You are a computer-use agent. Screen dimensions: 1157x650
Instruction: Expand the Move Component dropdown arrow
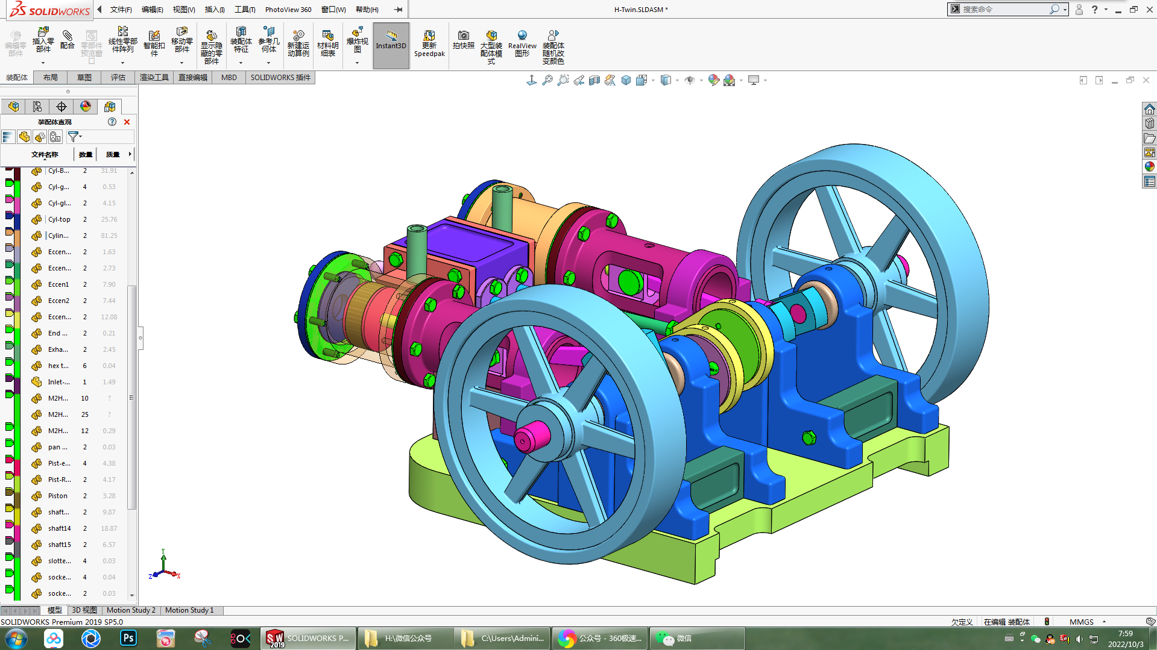pos(181,63)
